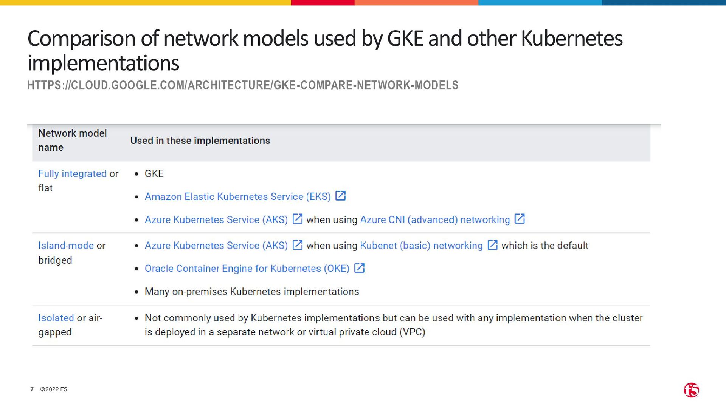Click the "Used in these implementations" column header
The image size is (726, 408).
200,141
